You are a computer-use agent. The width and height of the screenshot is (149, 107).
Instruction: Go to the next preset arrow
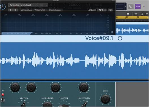coord(16,10)
